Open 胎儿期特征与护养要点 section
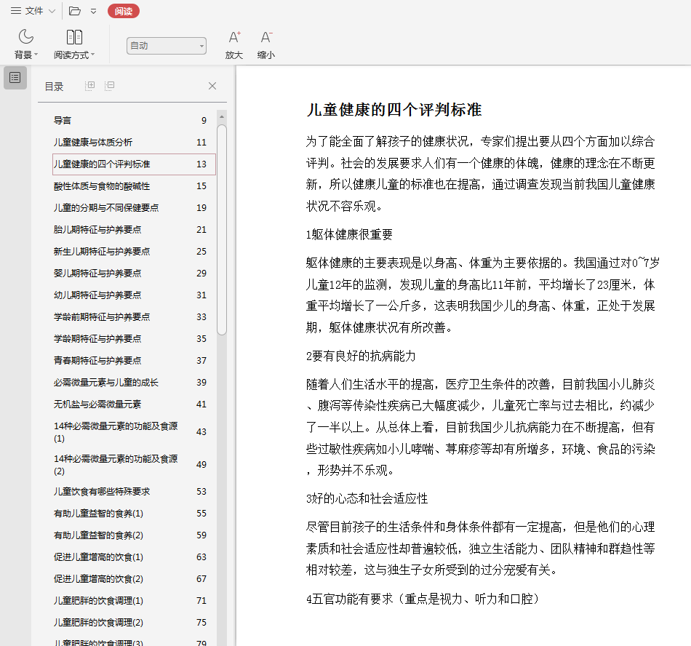 [x=97, y=230]
